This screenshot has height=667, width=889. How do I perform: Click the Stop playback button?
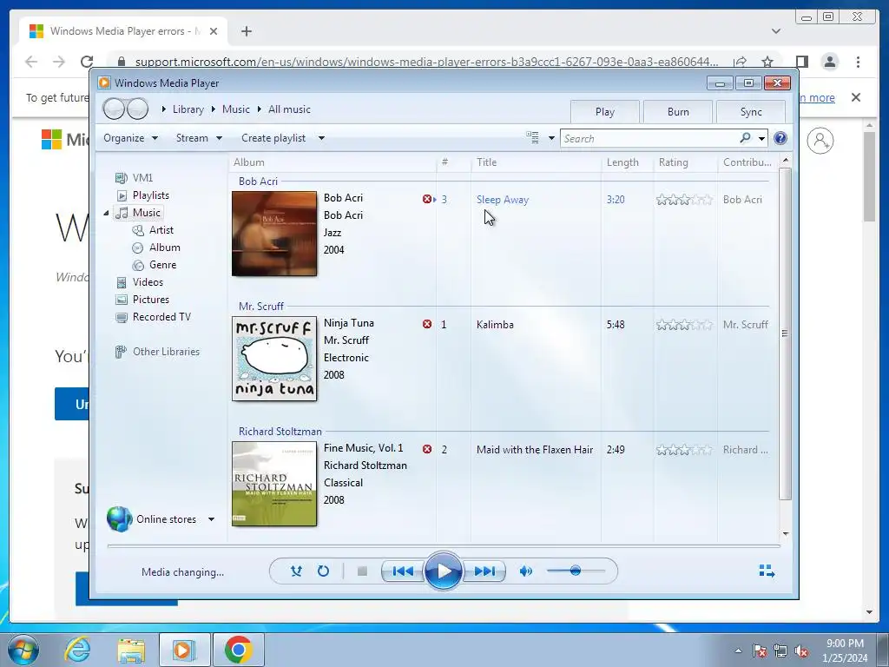click(x=362, y=571)
